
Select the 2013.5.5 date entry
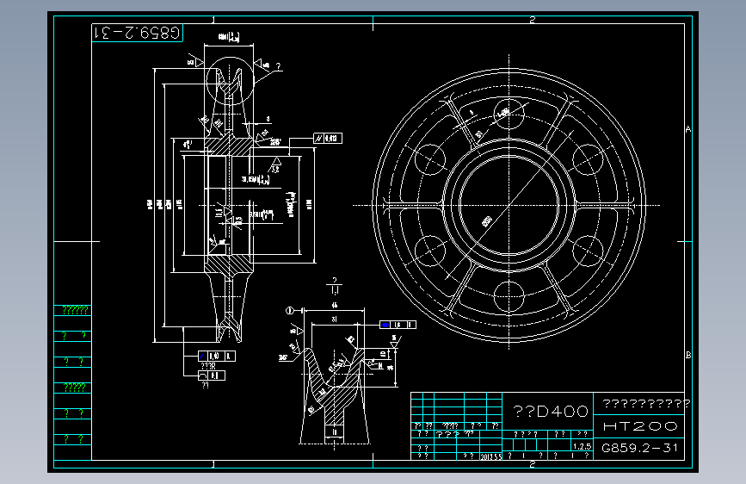491,456
